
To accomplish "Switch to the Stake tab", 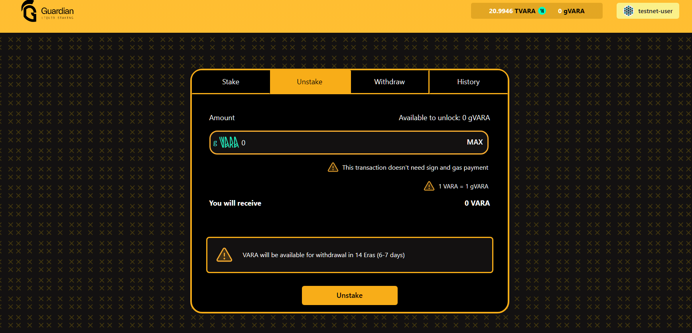I will [x=231, y=82].
